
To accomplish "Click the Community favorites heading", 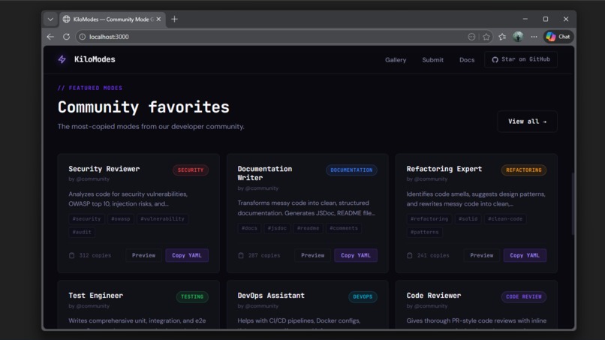I will [143, 107].
